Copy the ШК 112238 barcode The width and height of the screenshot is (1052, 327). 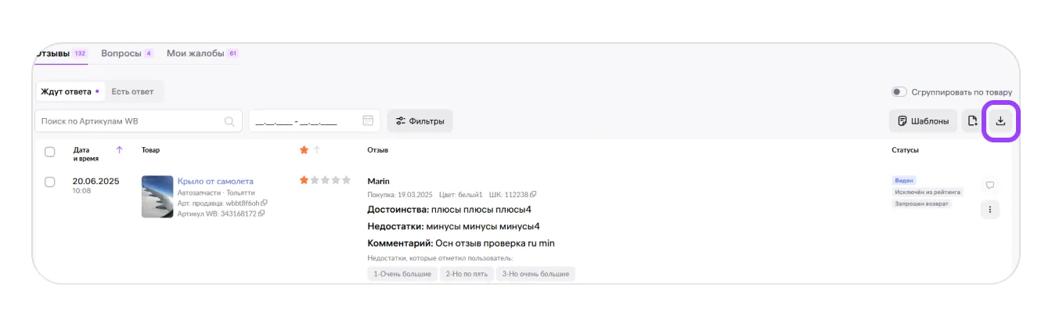tap(533, 194)
